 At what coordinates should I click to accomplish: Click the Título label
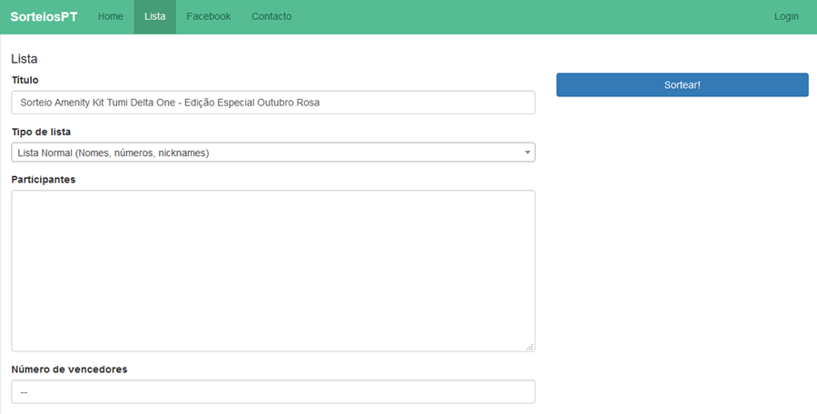25,80
